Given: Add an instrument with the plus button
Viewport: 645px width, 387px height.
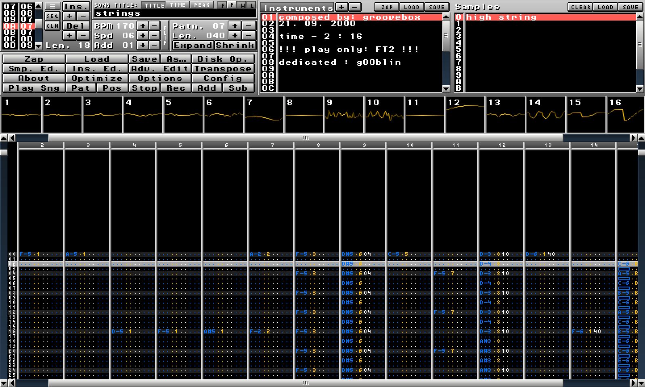Looking at the screenshot, I should (x=341, y=7).
